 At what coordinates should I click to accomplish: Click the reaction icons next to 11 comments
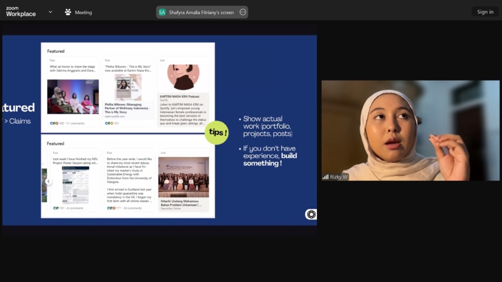(54, 123)
